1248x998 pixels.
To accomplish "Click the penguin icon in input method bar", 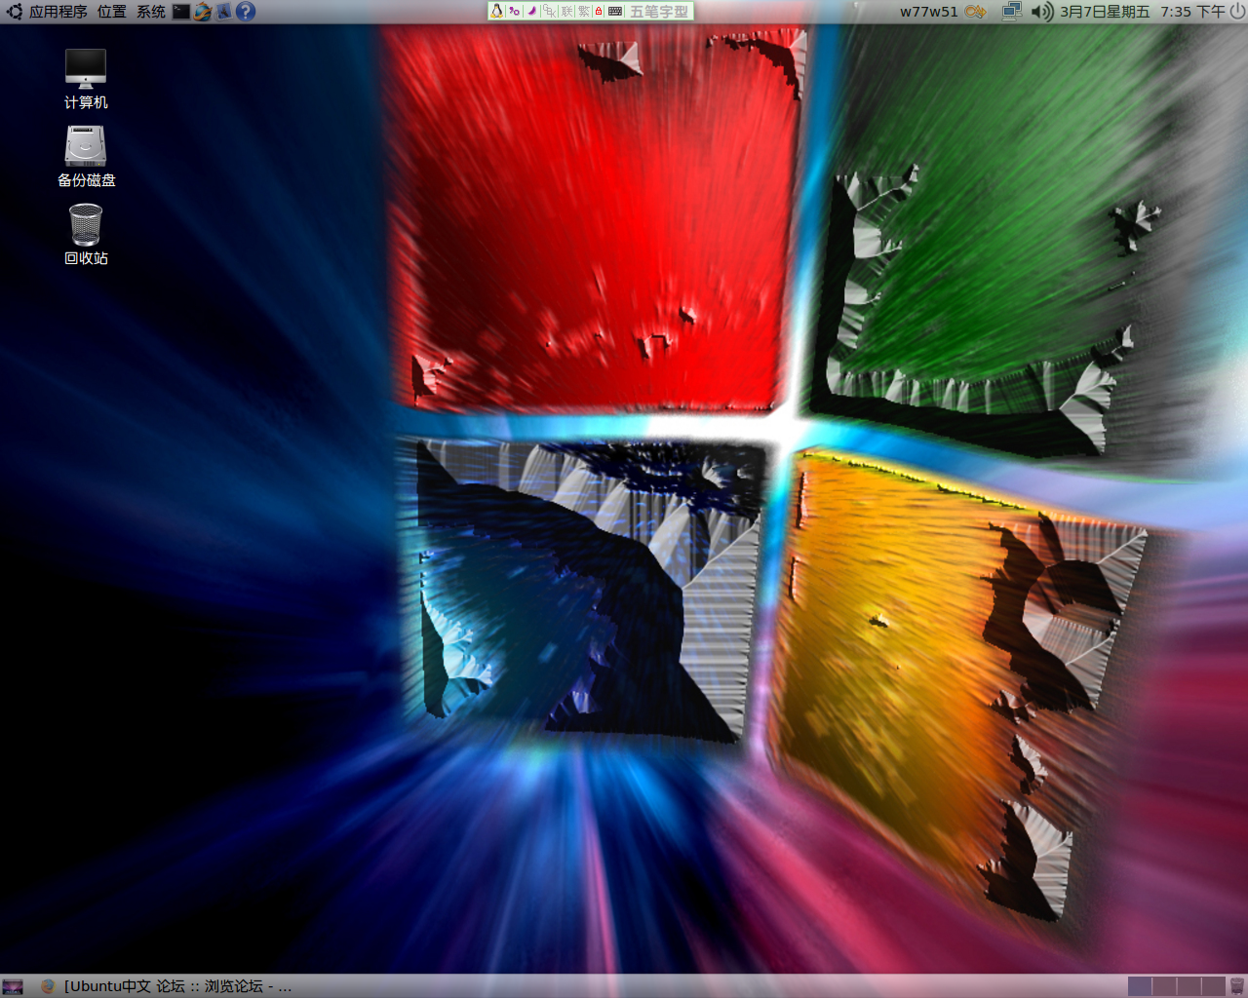I will (497, 12).
